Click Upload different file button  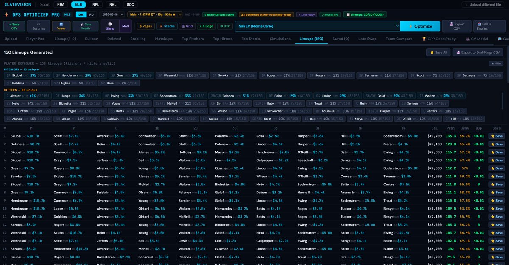pos(484,5)
